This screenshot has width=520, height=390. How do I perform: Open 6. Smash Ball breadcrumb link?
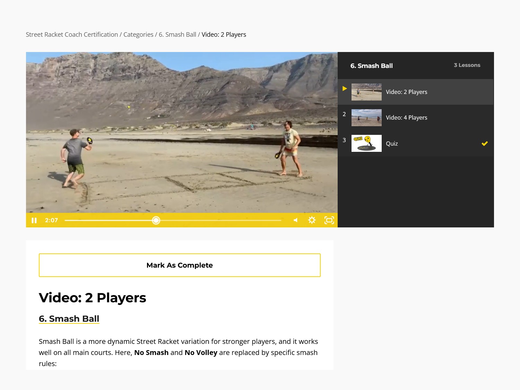177,35
